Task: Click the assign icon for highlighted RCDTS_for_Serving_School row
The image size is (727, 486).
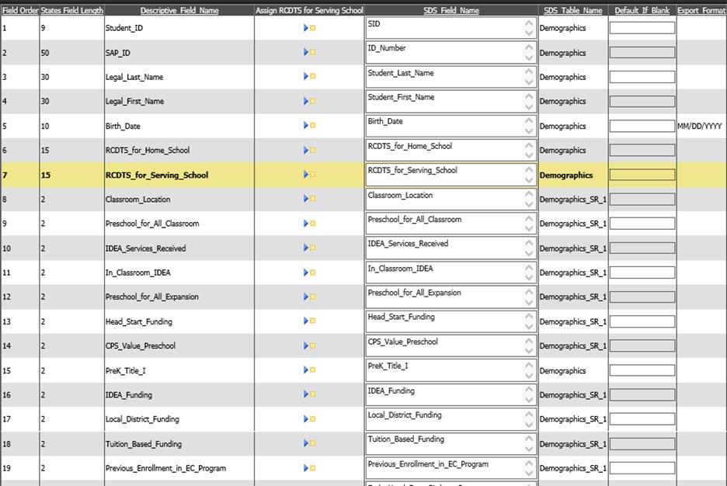Action: [x=309, y=175]
